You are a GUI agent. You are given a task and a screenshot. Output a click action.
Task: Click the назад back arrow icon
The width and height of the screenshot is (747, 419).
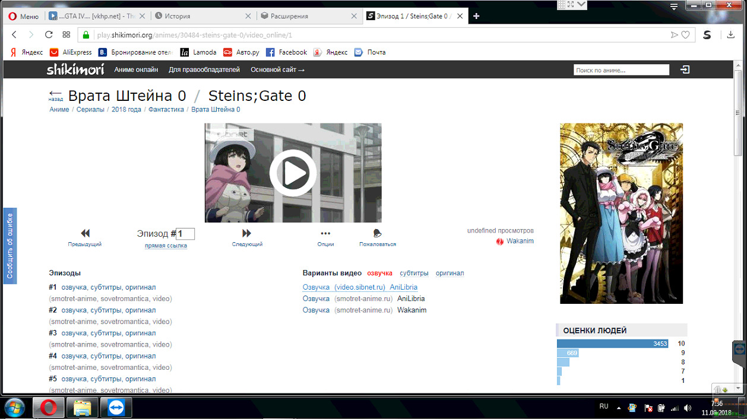tap(56, 96)
